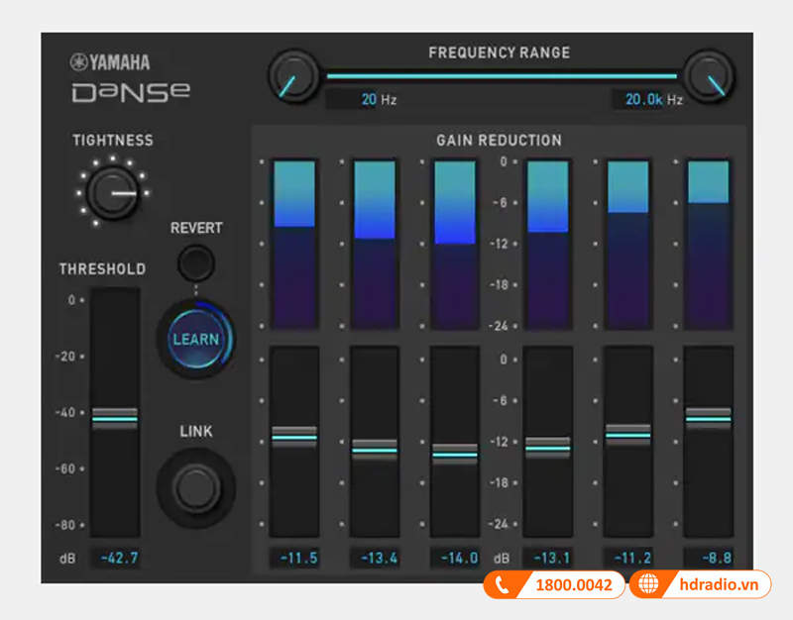This screenshot has height=620, width=793.
Task: Click the Yamaha logo
Action: point(112,60)
